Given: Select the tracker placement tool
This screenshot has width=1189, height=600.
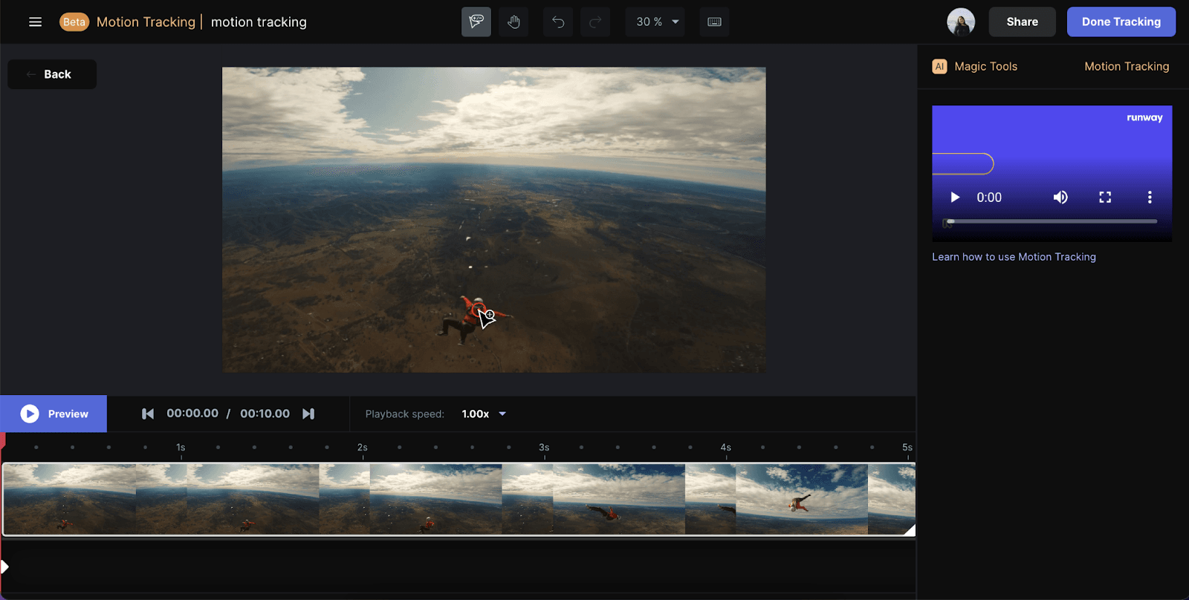Looking at the screenshot, I should click(476, 22).
